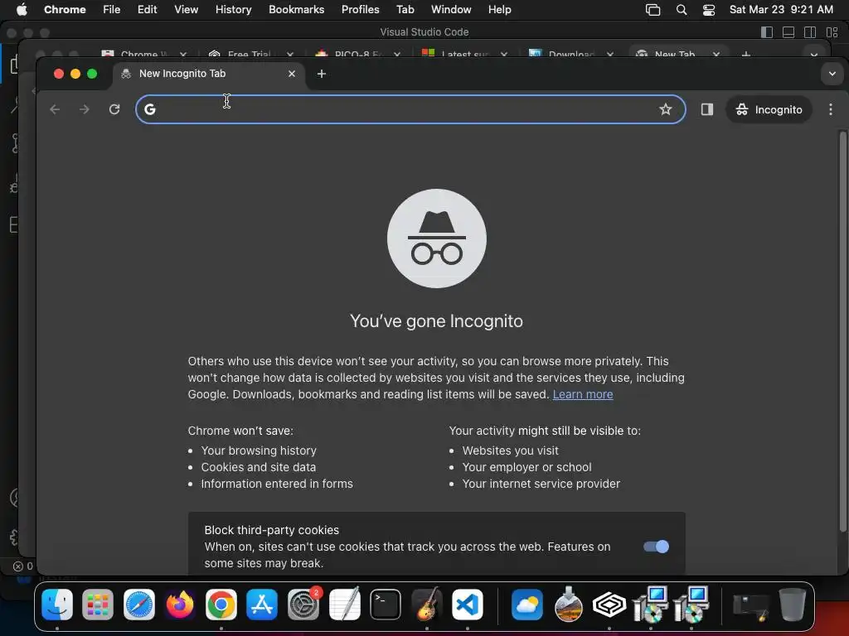Open the Chrome three-dot menu
849x636 pixels.
click(x=830, y=109)
